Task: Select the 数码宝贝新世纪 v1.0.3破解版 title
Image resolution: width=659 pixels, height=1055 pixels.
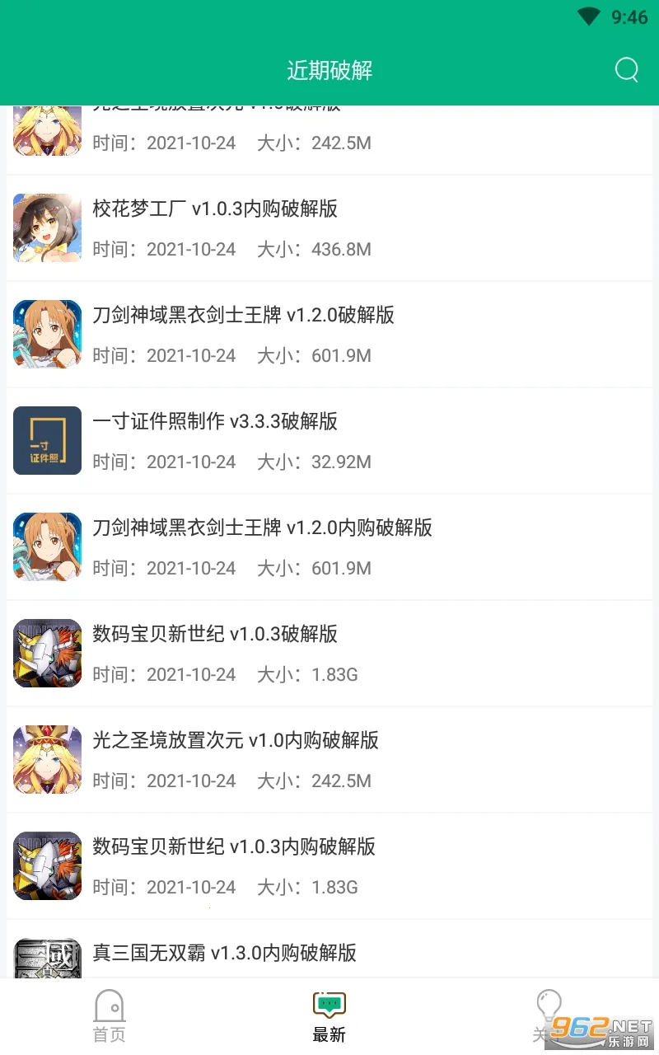Action: (x=215, y=634)
